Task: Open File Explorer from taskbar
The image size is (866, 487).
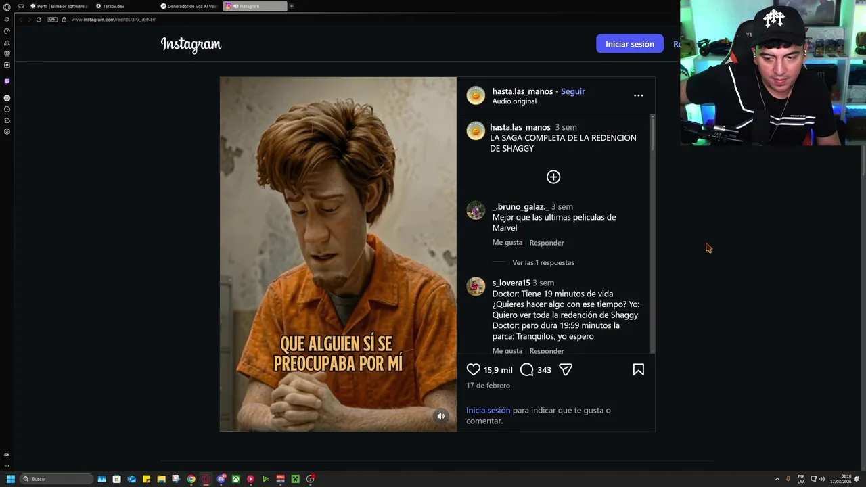Action: pos(161,479)
